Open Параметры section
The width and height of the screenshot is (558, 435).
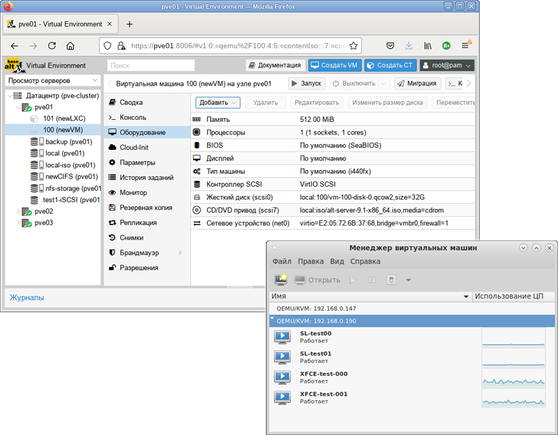146,162
